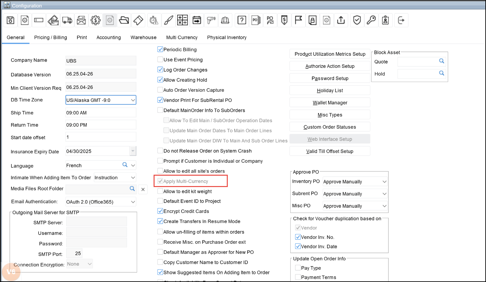Open the Holiday List button
The image size is (486, 282).
click(330, 91)
